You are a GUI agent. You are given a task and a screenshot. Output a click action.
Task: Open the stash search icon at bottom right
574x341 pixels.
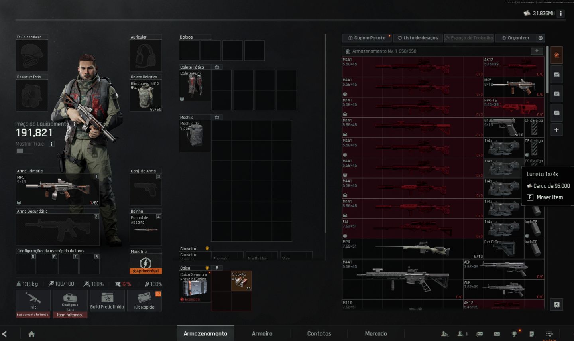[556, 305]
